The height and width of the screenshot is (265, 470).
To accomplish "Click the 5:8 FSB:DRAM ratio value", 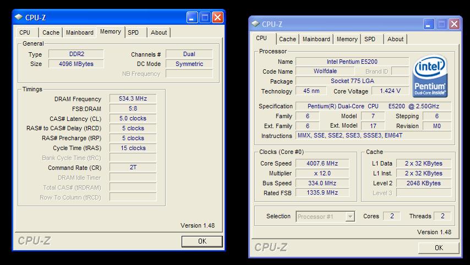I will (133, 108).
